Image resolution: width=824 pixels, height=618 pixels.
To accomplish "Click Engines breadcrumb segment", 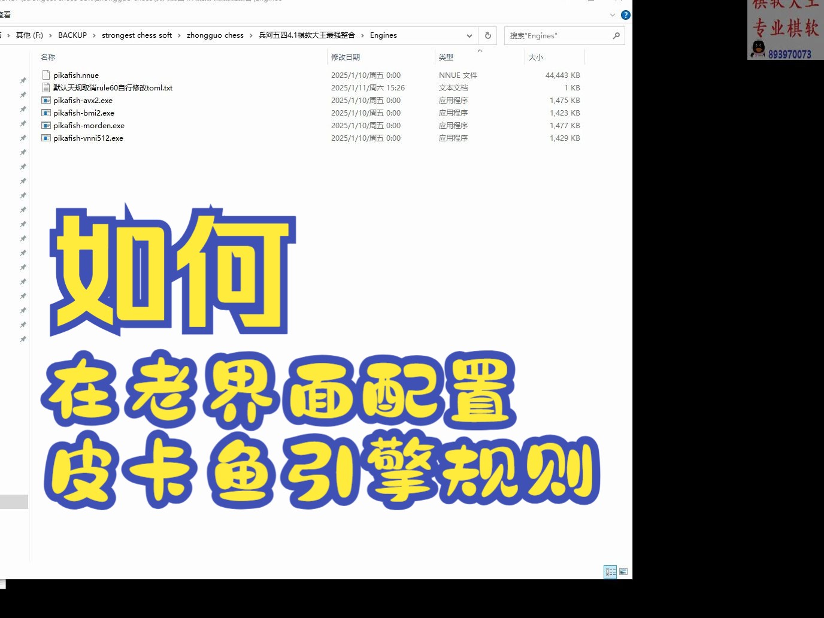I will point(383,35).
